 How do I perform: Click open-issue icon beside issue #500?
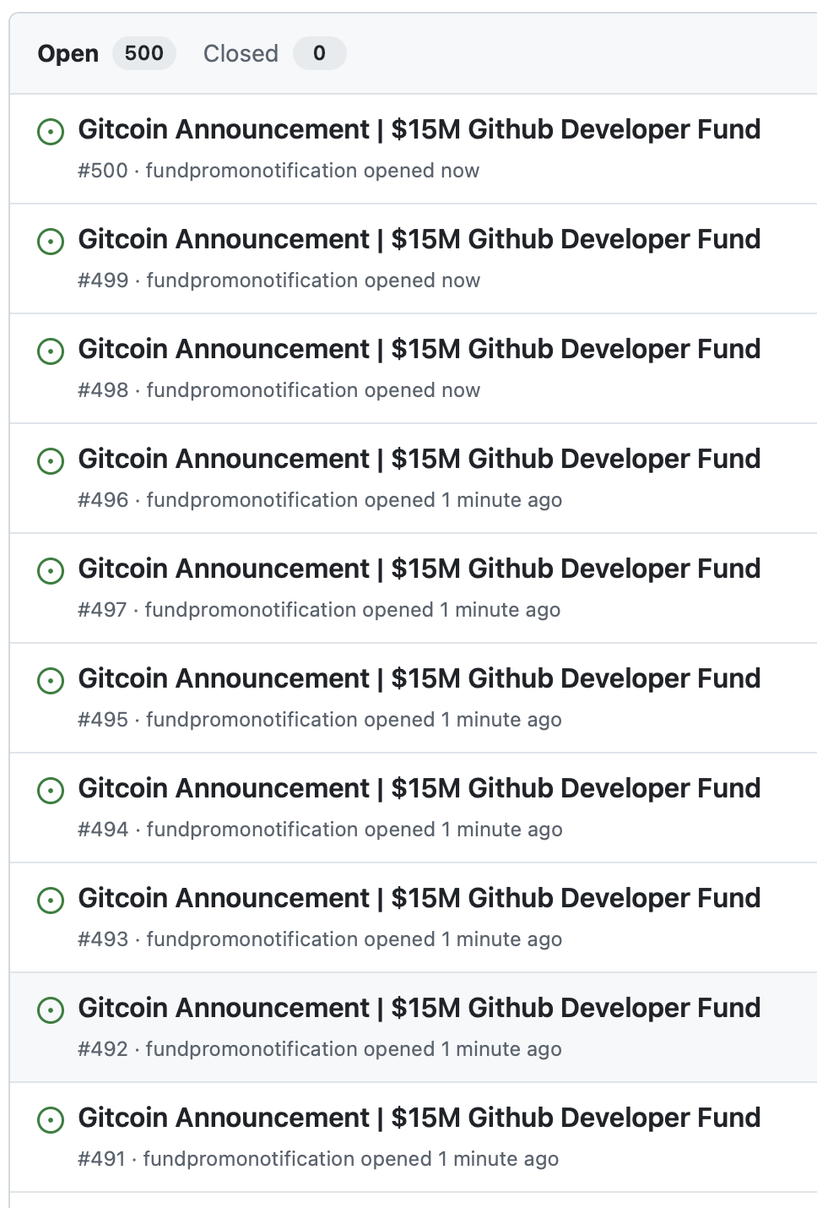point(51,132)
